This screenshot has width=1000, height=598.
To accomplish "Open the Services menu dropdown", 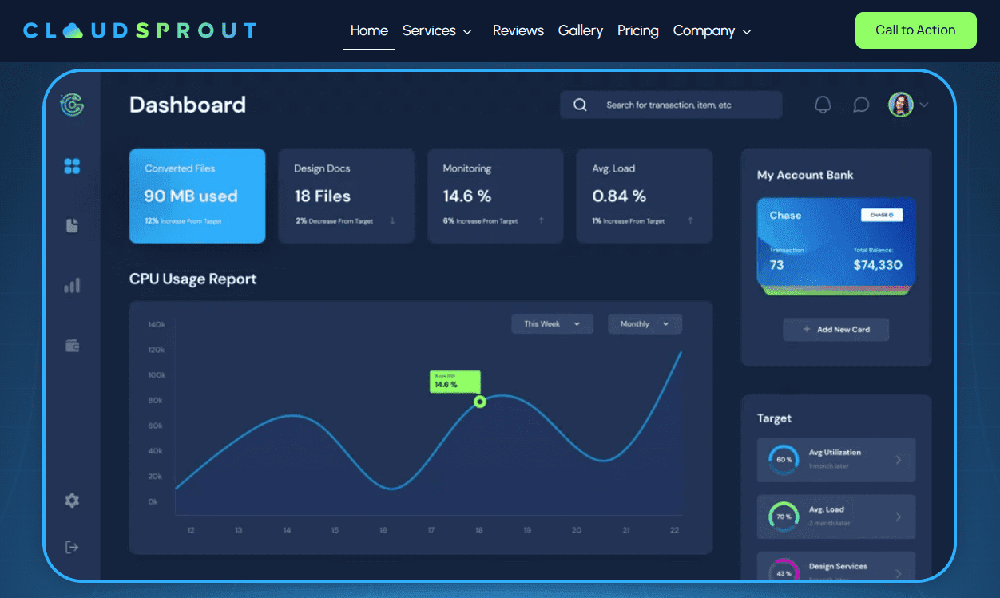I will pyautogui.click(x=437, y=30).
